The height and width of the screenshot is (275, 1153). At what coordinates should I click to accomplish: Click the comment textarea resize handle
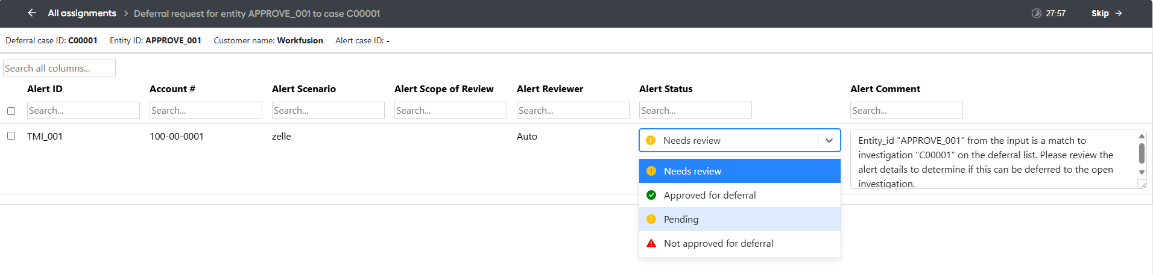(1142, 184)
